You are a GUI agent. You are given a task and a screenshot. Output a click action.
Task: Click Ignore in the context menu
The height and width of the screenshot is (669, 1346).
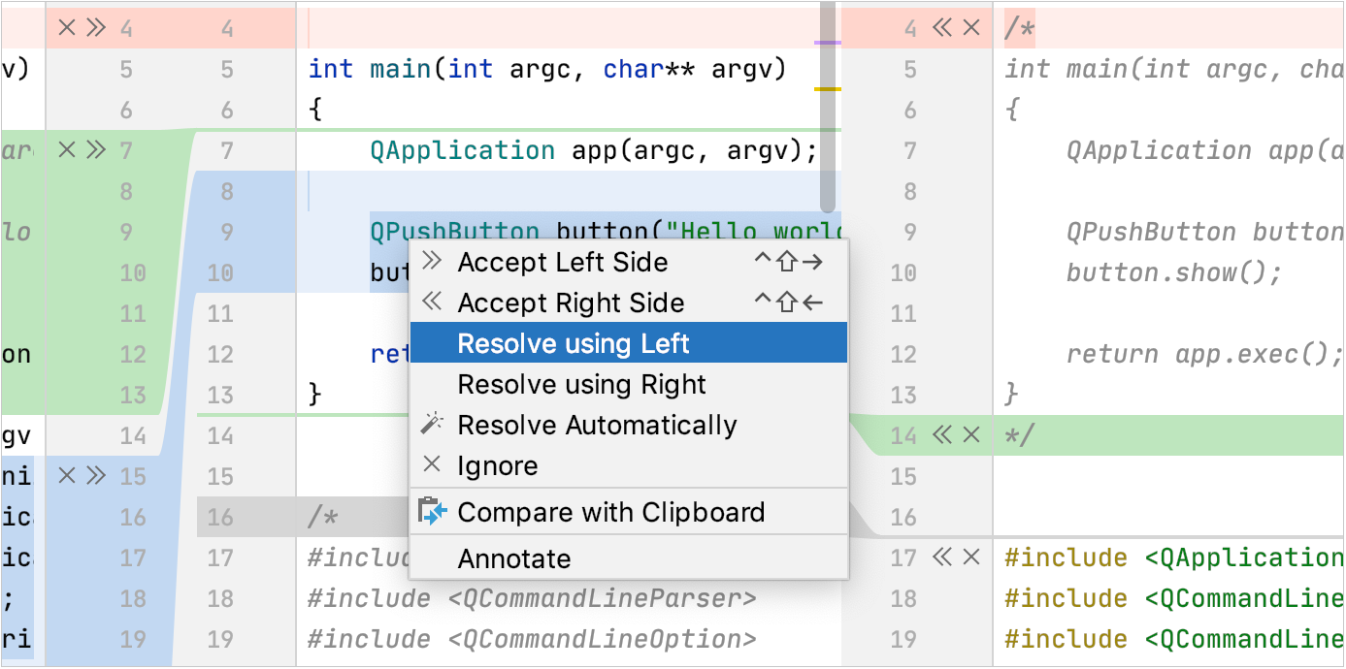pyautogui.click(x=498, y=464)
